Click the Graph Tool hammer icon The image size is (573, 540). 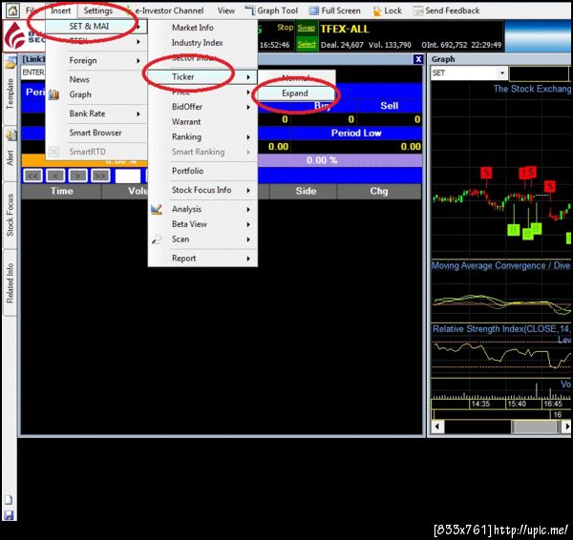pos(250,10)
